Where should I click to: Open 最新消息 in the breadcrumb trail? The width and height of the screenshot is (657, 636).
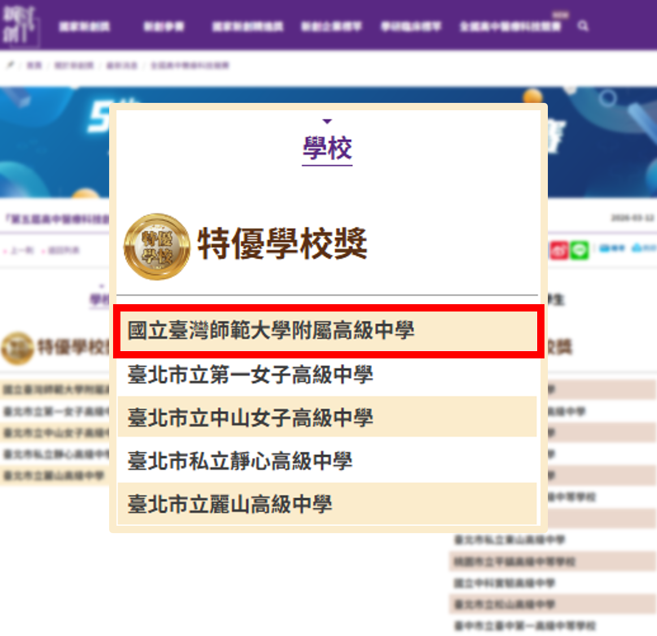[x=122, y=66]
